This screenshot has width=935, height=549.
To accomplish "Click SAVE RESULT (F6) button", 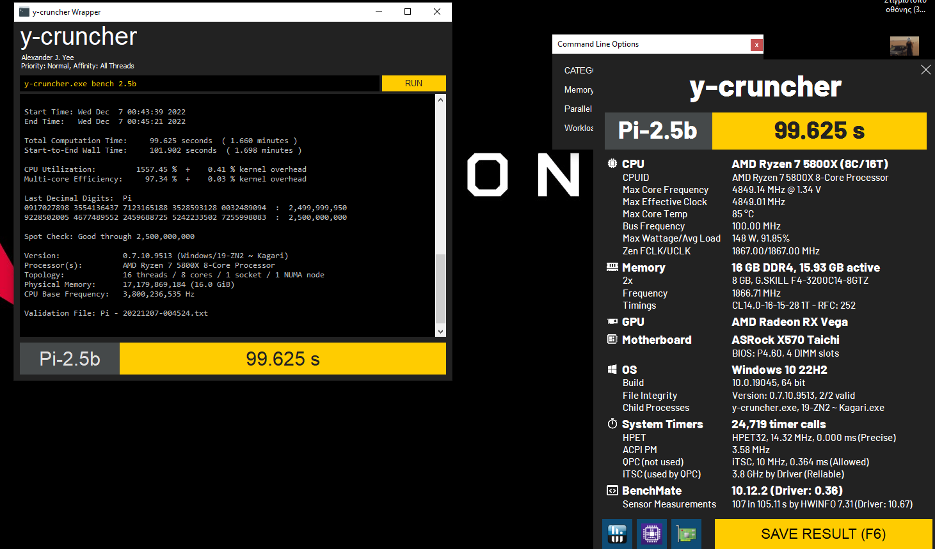I will (823, 534).
